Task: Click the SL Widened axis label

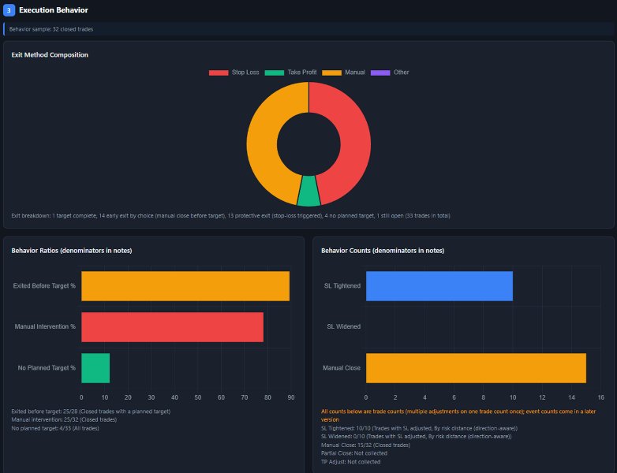Action: click(343, 326)
